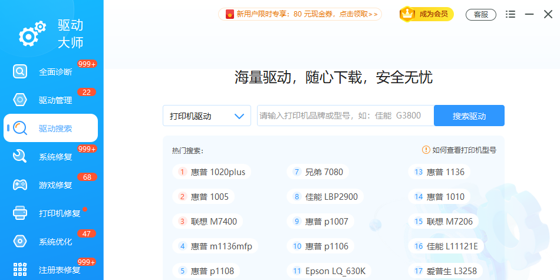Click the orange exclamation help icon
The width and height of the screenshot is (560, 280).
[x=426, y=150]
